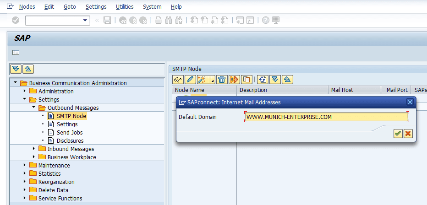Image resolution: width=427 pixels, height=205 pixels.
Task: Click the Back double-arrow round icon
Action: (x=123, y=21)
